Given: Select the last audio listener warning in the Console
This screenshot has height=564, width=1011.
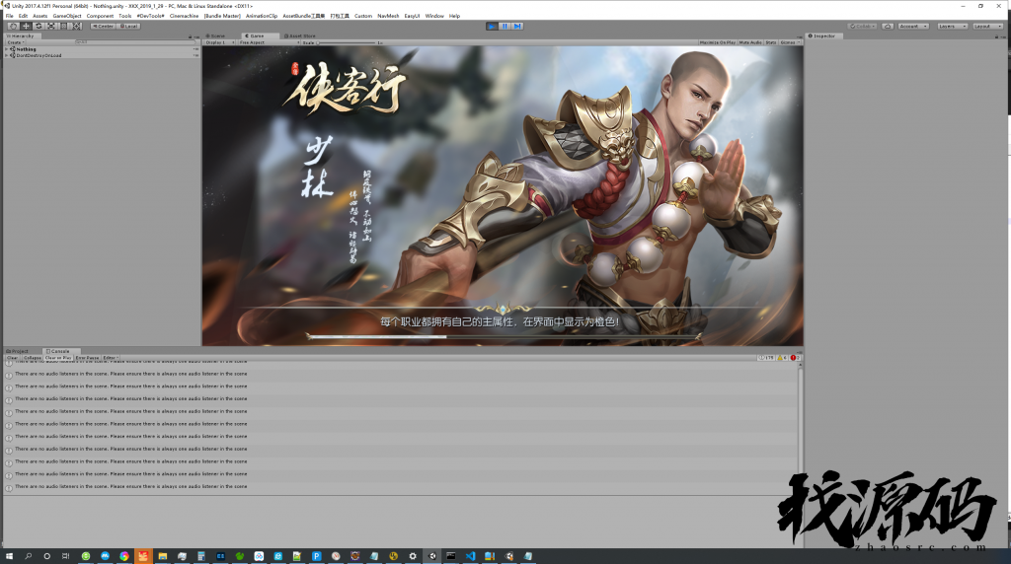Looking at the screenshot, I should tap(401, 487).
